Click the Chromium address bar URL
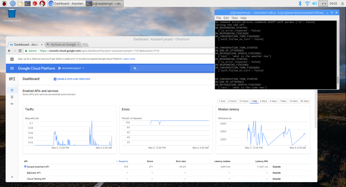The height and width of the screenshot is (187, 346). pyautogui.click(x=100, y=51)
